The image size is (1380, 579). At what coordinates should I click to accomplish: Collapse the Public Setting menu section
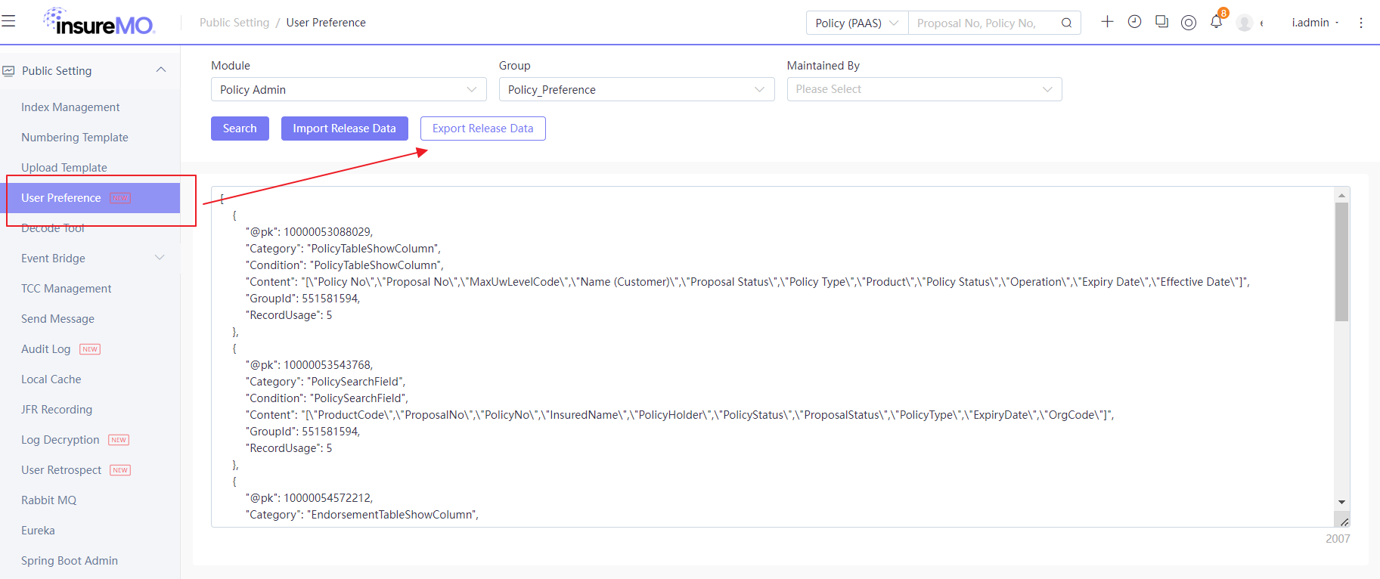coord(160,70)
